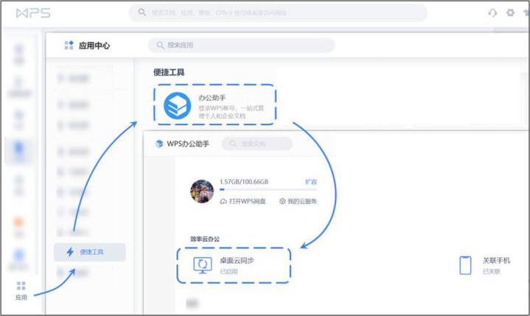Click the magnifier icon in 搜索应用 field
The image size is (530, 316).
click(x=160, y=45)
